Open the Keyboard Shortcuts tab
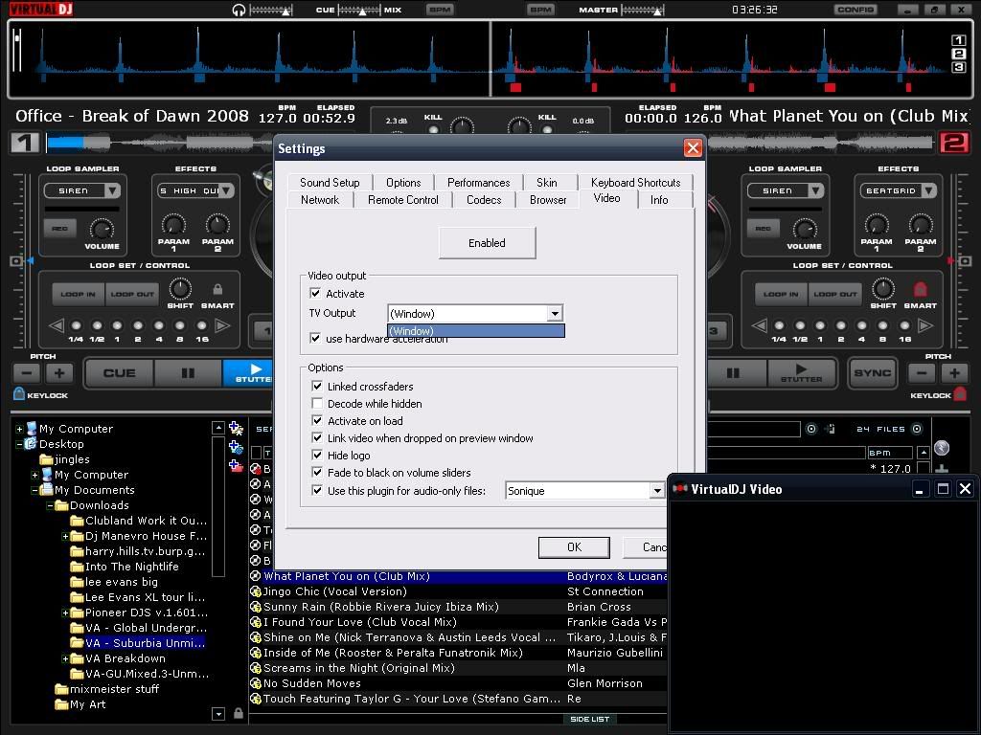Viewport: 981px width, 735px height. [636, 183]
